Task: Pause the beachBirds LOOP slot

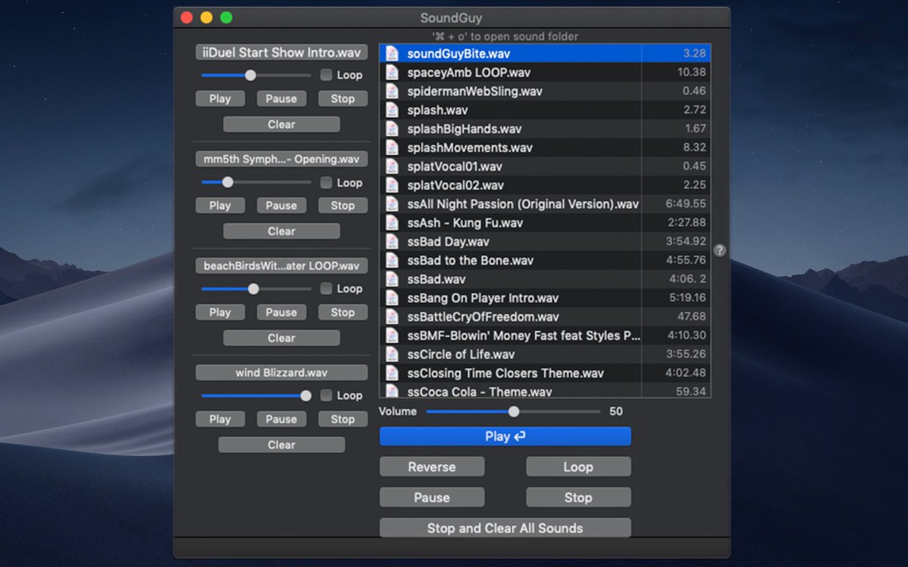Action: tap(281, 312)
